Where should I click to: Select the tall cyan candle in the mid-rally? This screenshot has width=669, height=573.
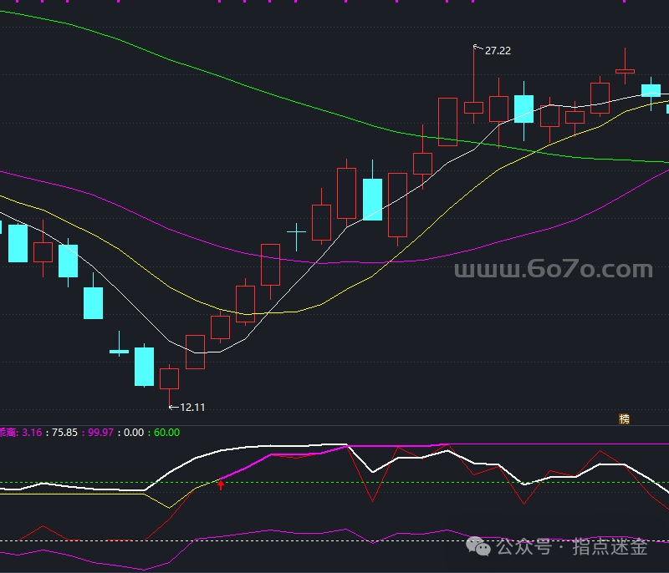372,199
